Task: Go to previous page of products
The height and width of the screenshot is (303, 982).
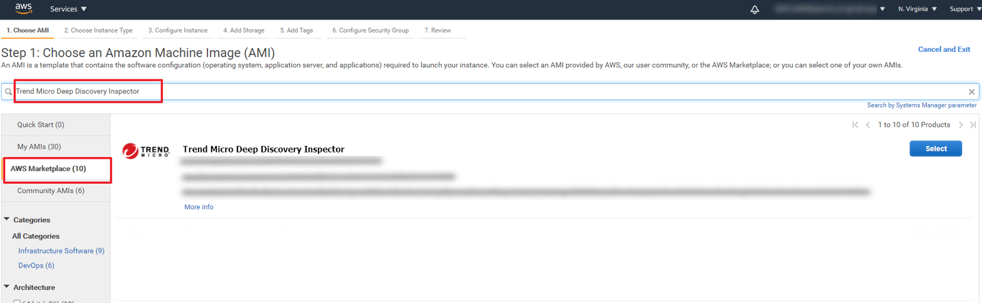Action: click(867, 125)
